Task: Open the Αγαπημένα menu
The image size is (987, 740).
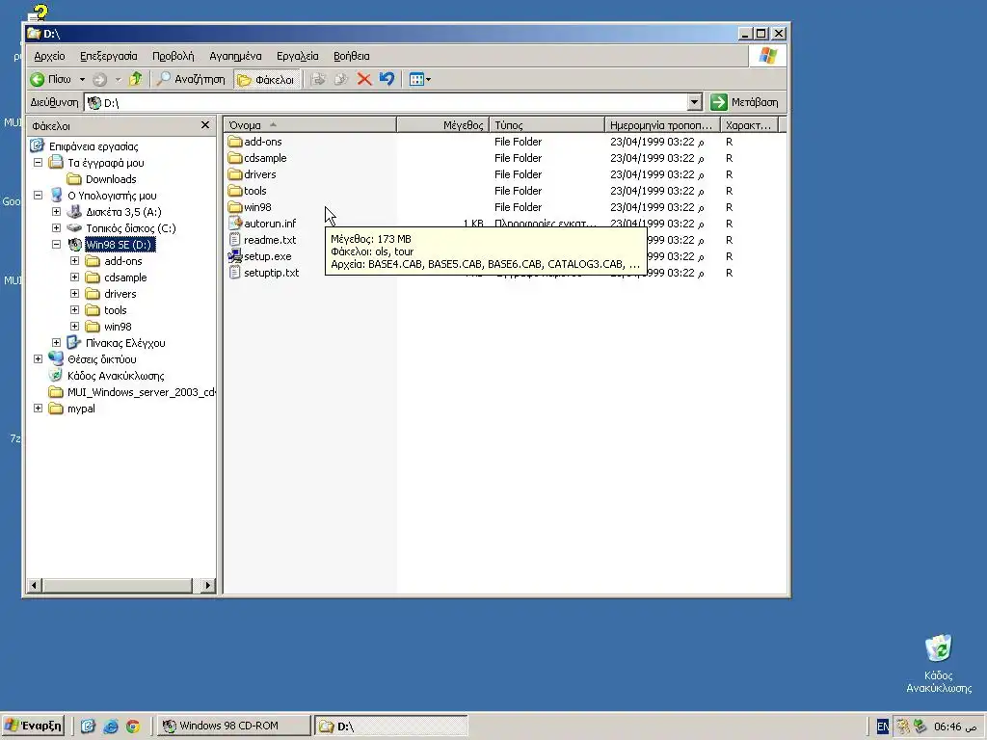Action: [235, 56]
